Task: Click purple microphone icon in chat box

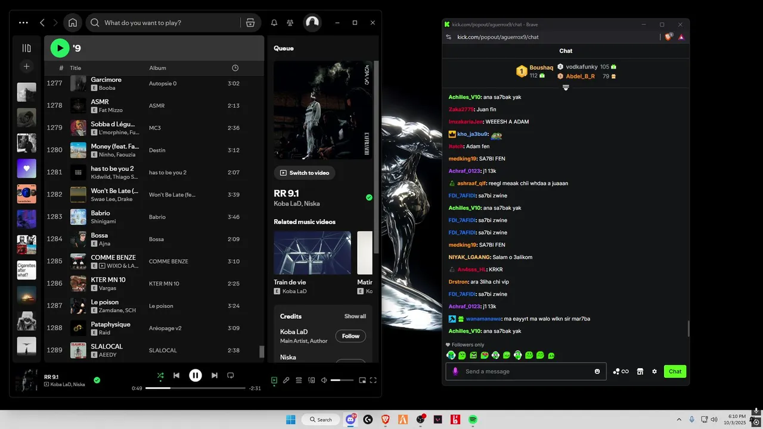Action: pyautogui.click(x=455, y=371)
